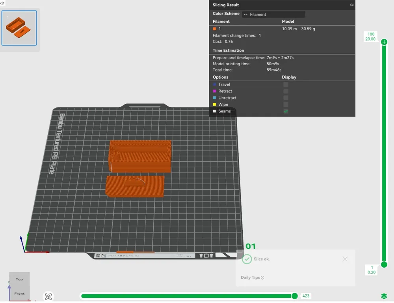Screen dimensions: 394x303
Task: Uncheck the Seams display checkbox
Action: [x=286, y=111]
